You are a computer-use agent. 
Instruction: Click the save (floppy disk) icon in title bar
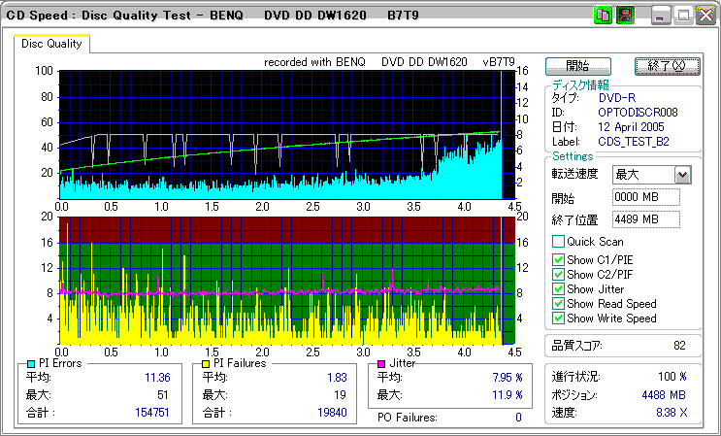[x=624, y=16]
